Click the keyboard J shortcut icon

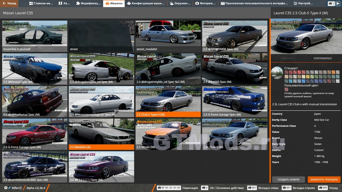(331, 3)
